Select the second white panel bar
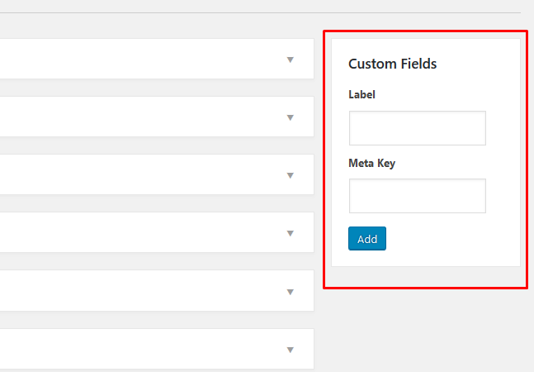 (x=157, y=117)
